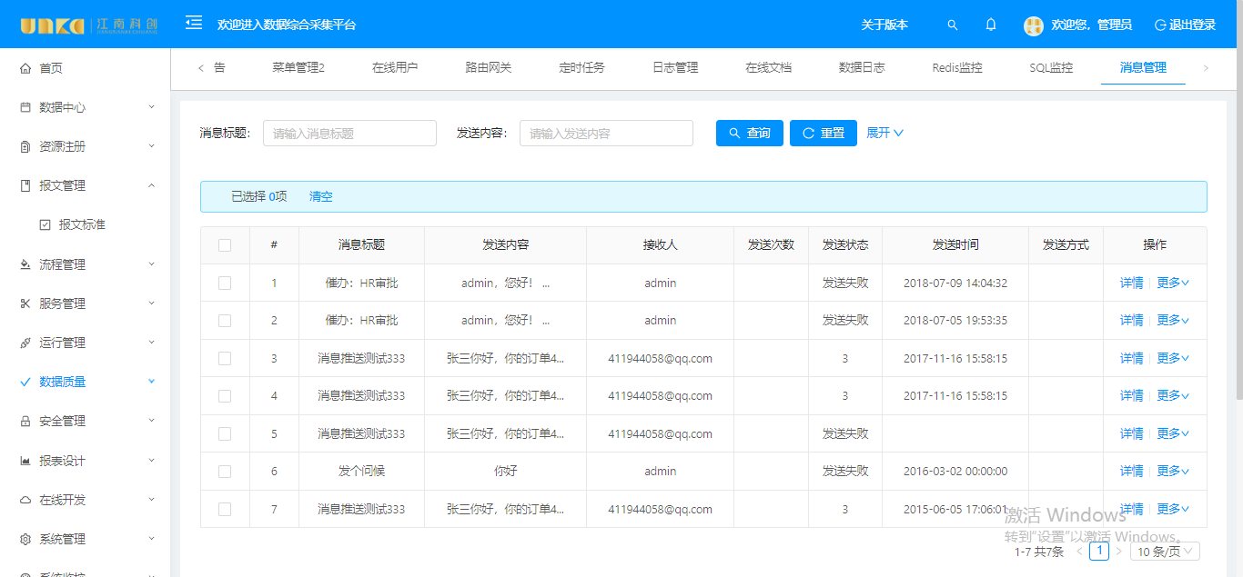Click 详情 link in row 2
1243x577 pixels.
pos(1131,321)
